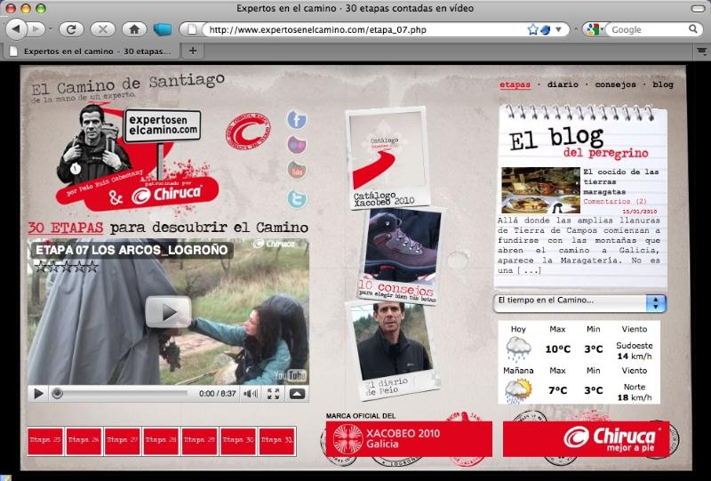Select the 'Etapa 28' red tile
The height and width of the screenshot is (481, 711).
[161, 441]
